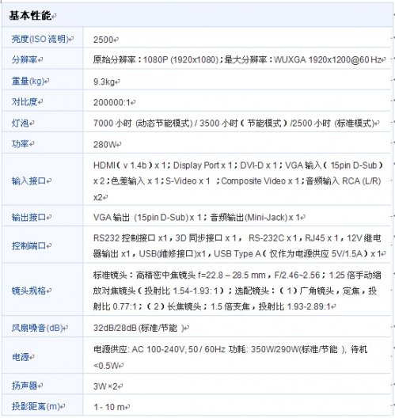
Task: Click the 9.3kg weight value
Action: click(x=104, y=82)
